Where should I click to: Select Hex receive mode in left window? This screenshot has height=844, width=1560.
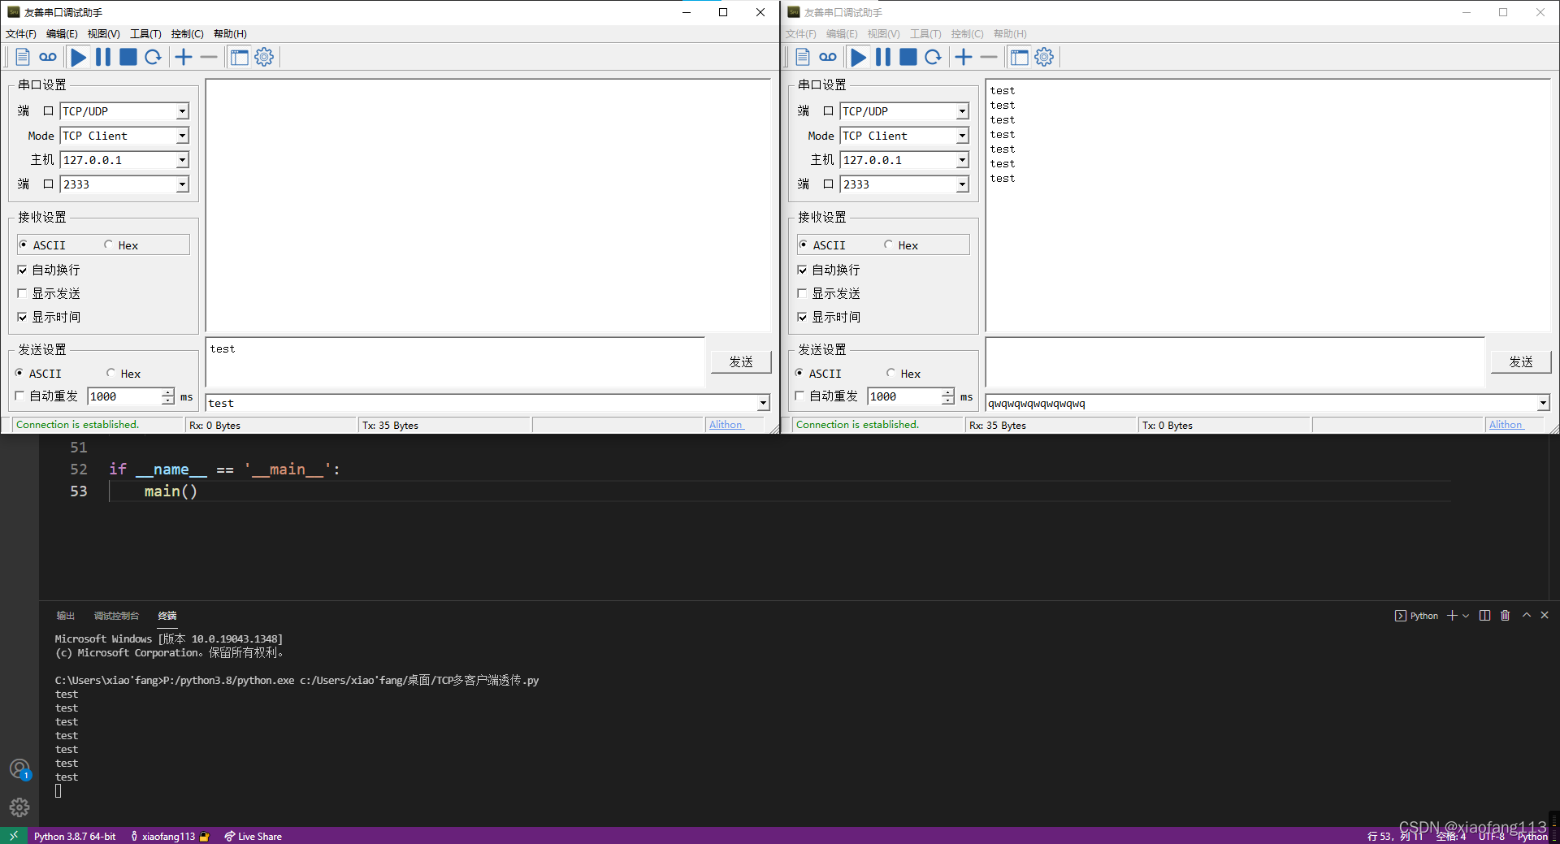(x=108, y=245)
